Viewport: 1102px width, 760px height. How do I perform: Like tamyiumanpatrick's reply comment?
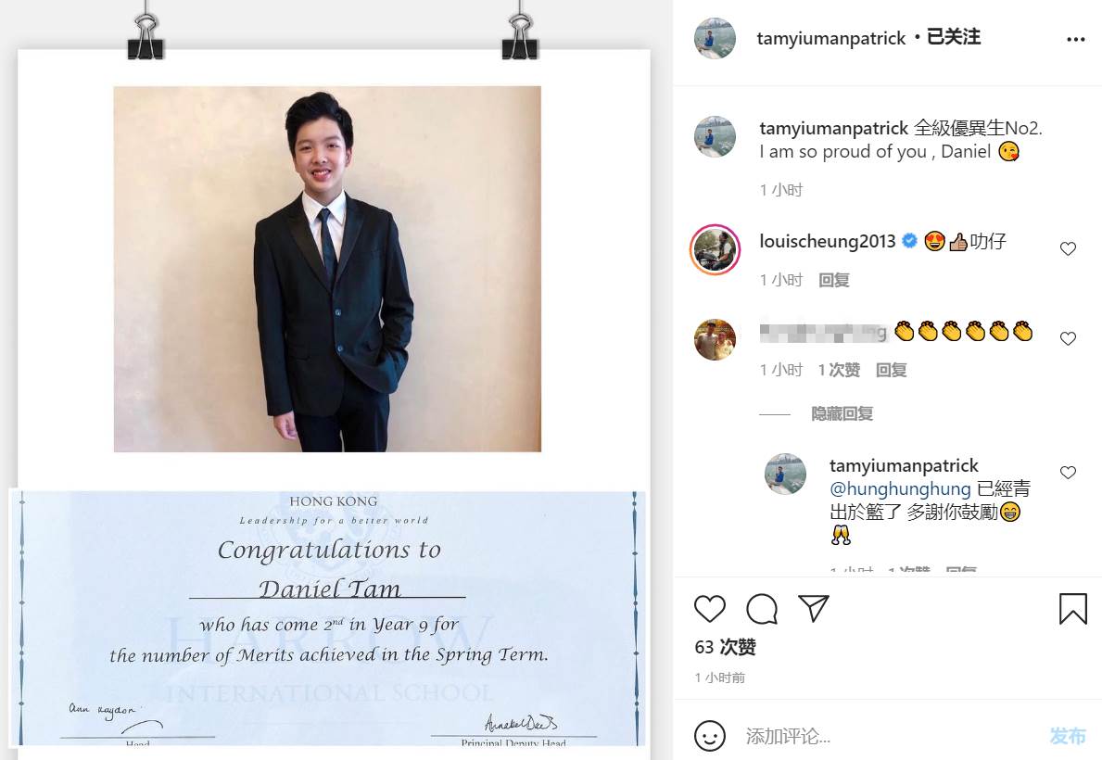coord(1069,473)
